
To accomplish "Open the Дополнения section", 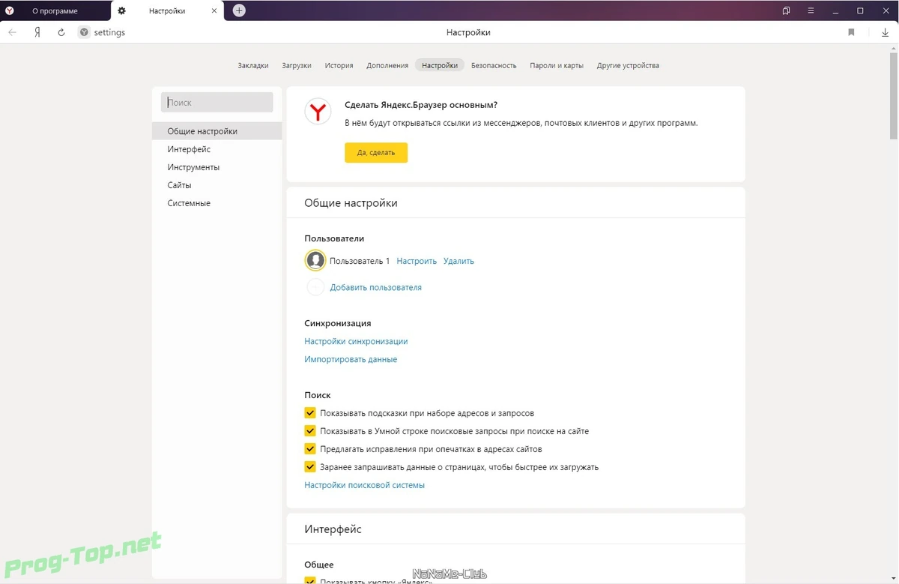I will [387, 65].
